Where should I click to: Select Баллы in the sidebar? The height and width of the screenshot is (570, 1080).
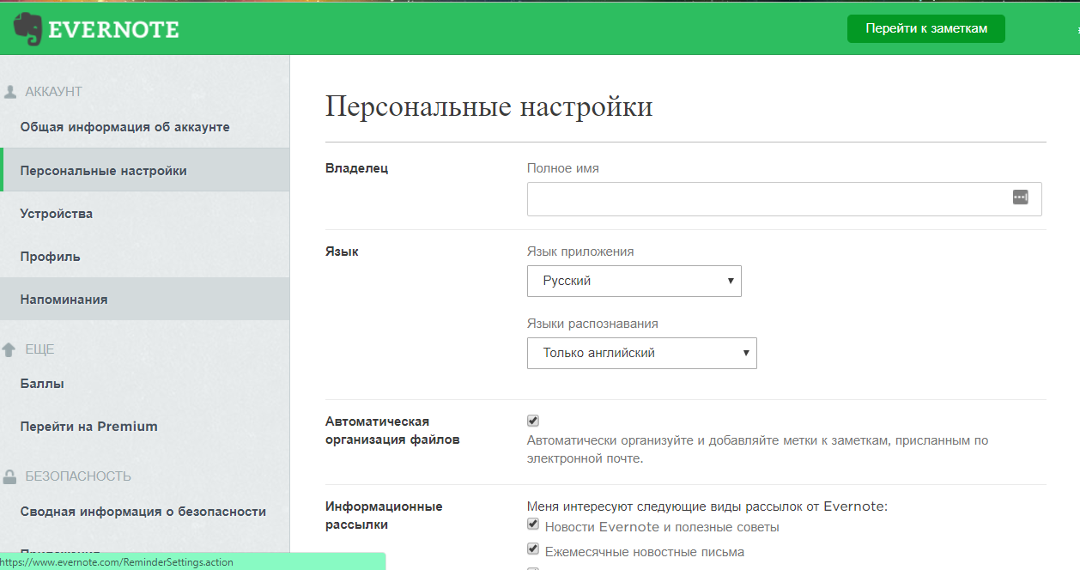coord(42,384)
